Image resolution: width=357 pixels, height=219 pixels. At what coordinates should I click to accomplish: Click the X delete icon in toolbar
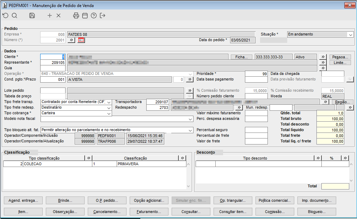coord(59,15)
